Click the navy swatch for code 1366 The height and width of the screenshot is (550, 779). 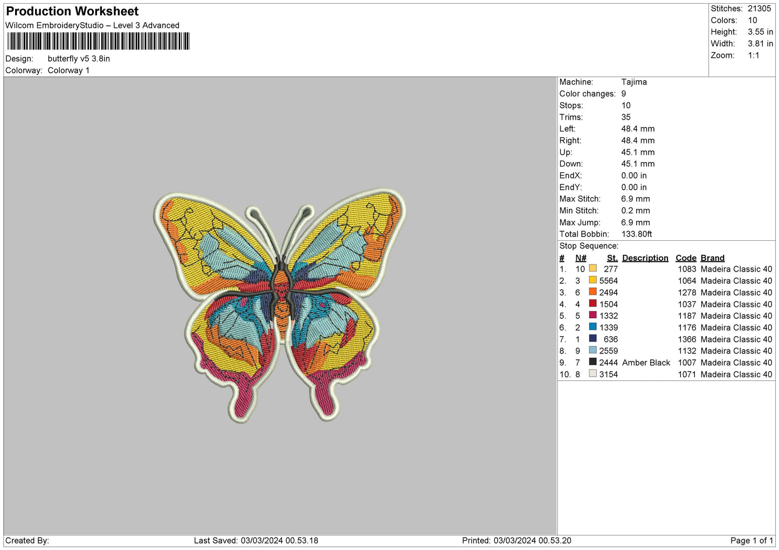coord(592,339)
